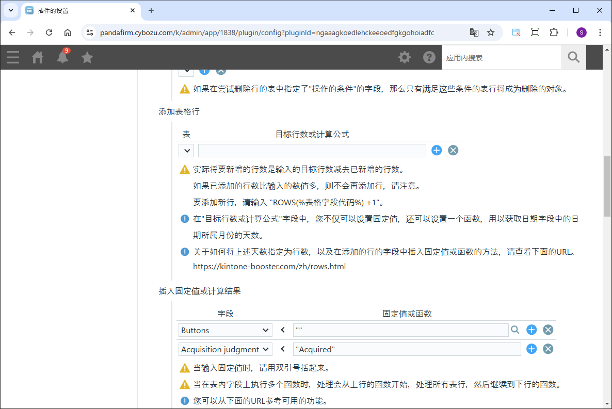Go to kintone portal home icon
The height and width of the screenshot is (409, 612).
coord(38,57)
